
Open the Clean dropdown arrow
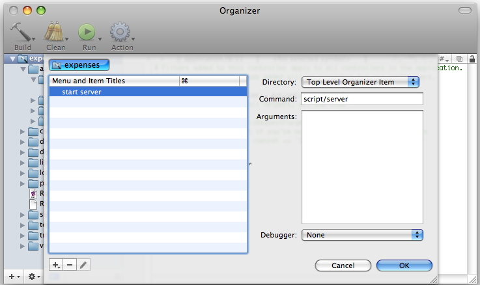[x=66, y=39]
